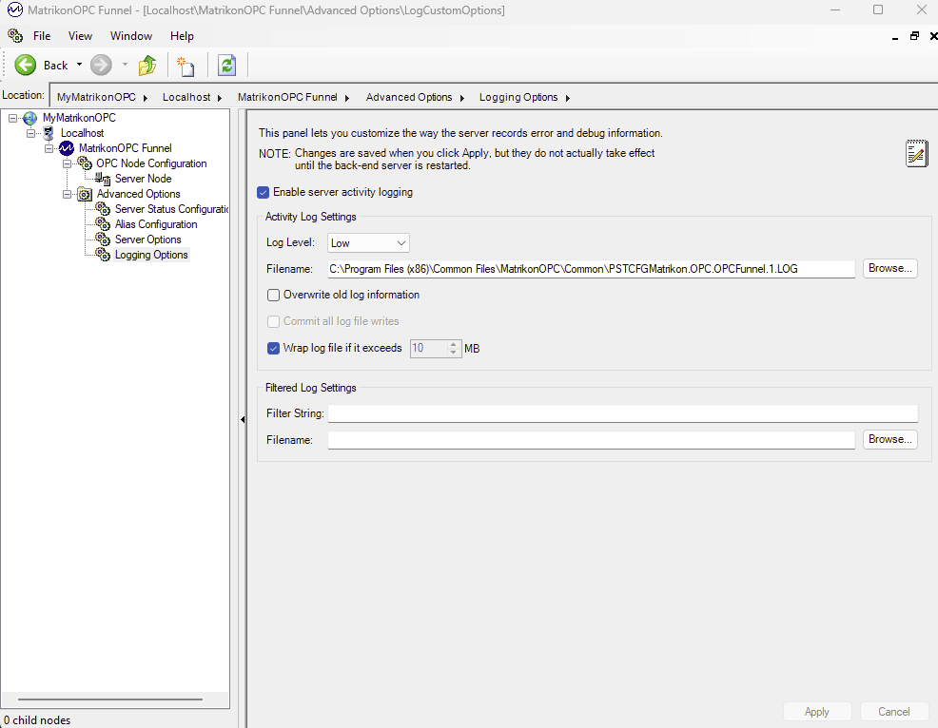Click the New item toolbar icon
The image size is (938, 728).
pyautogui.click(x=186, y=66)
